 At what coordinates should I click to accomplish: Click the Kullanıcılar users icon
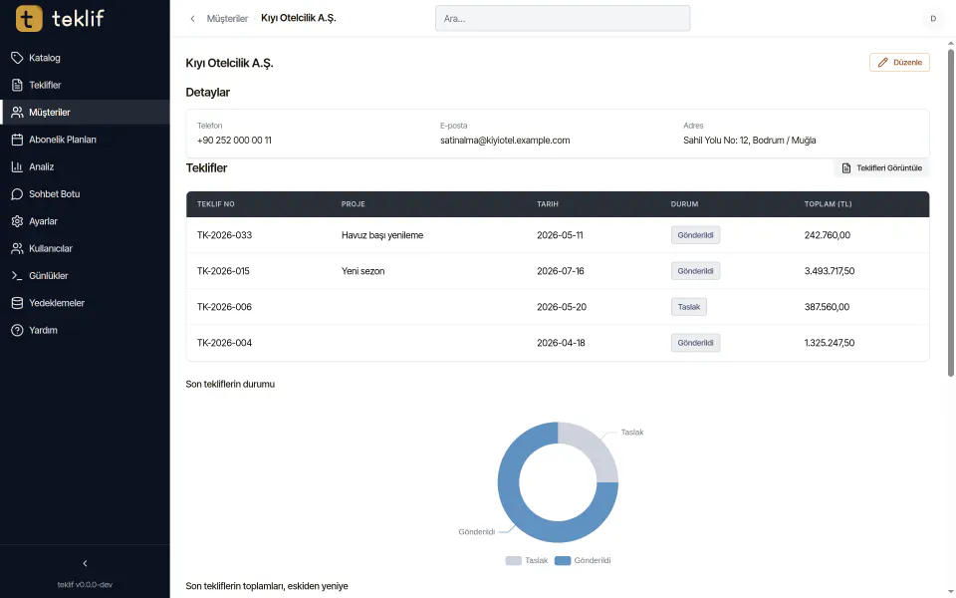point(17,248)
